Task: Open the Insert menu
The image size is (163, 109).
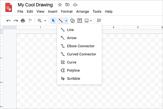Action: [53, 11]
